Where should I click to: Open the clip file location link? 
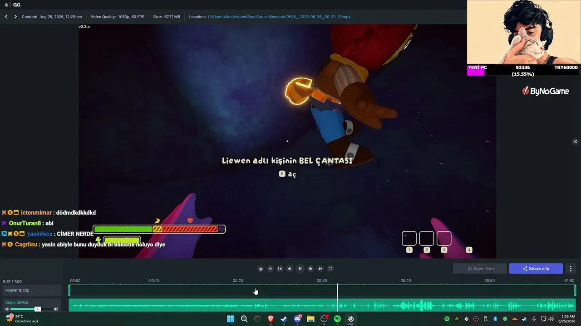click(x=279, y=17)
